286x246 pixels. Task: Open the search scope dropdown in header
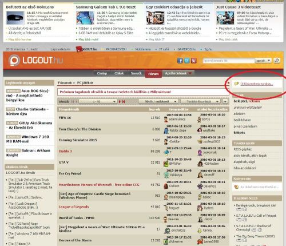click(263, 61)
